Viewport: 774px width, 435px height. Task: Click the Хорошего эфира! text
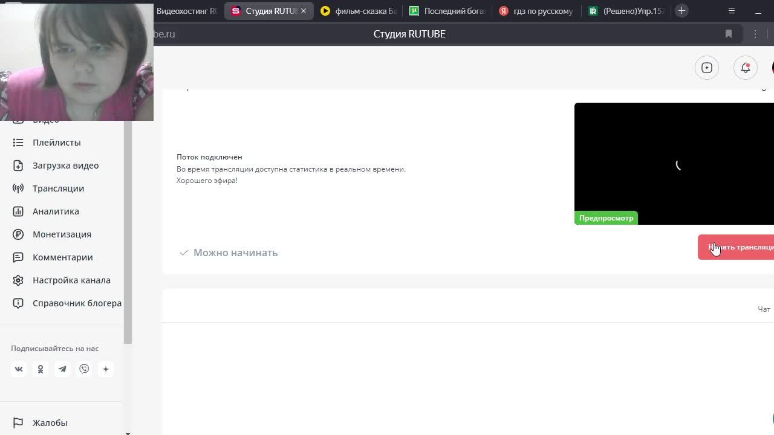[x=207, y=181]
